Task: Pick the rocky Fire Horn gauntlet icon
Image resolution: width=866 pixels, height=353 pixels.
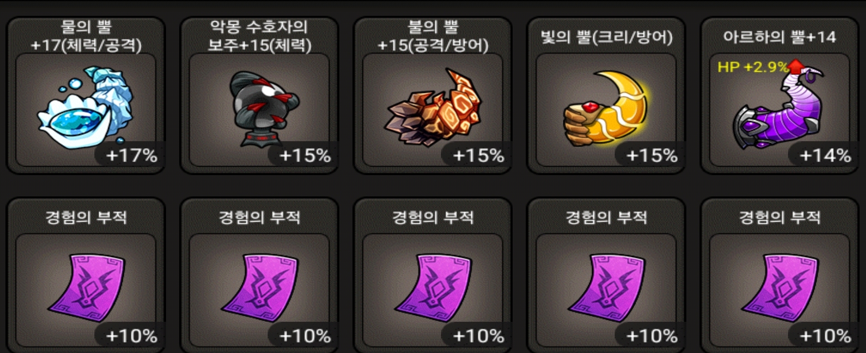Action: [x=433, y=107]
